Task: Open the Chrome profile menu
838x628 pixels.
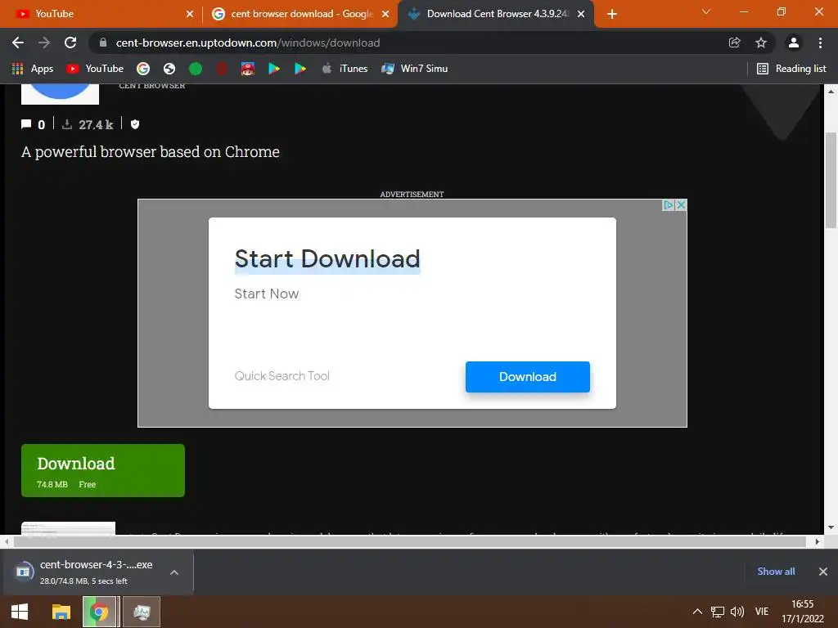Action: pos(794,43)
